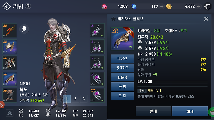Expand stats with double chevron up
The height and width of the screenshot is (120, 214).
pyautogui.click(x=10, y=113)
